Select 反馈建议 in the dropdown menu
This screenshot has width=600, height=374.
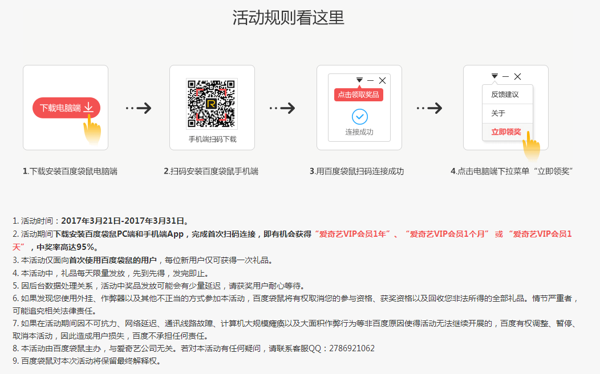[x=508, y=94]
